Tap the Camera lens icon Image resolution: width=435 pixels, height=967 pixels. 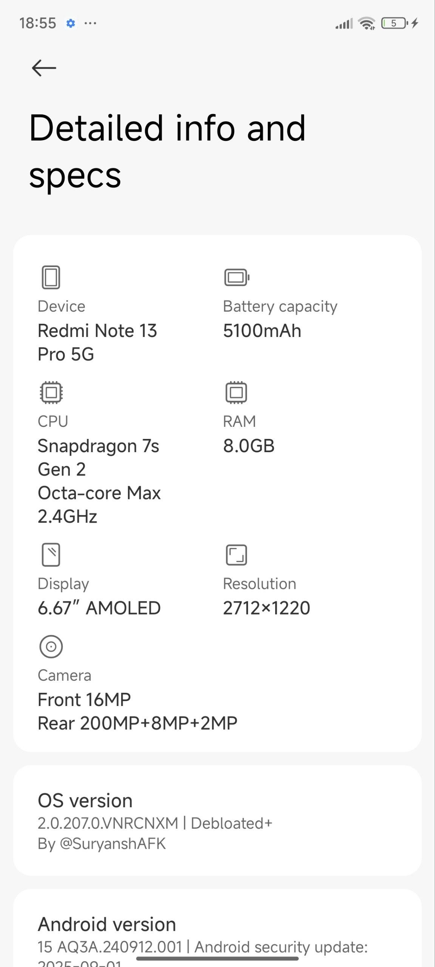[x=51, y=647]
